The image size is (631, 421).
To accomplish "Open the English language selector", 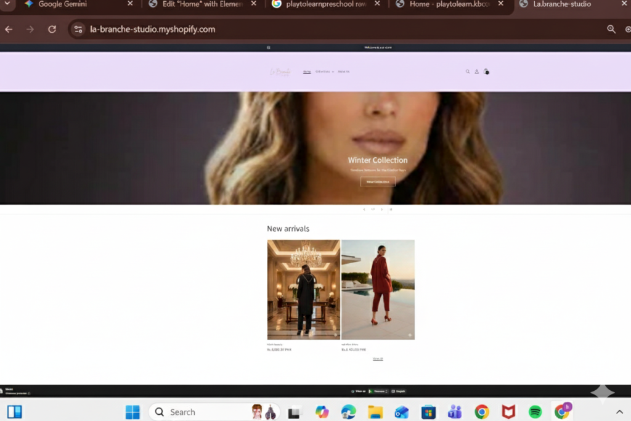I will 399,391.
